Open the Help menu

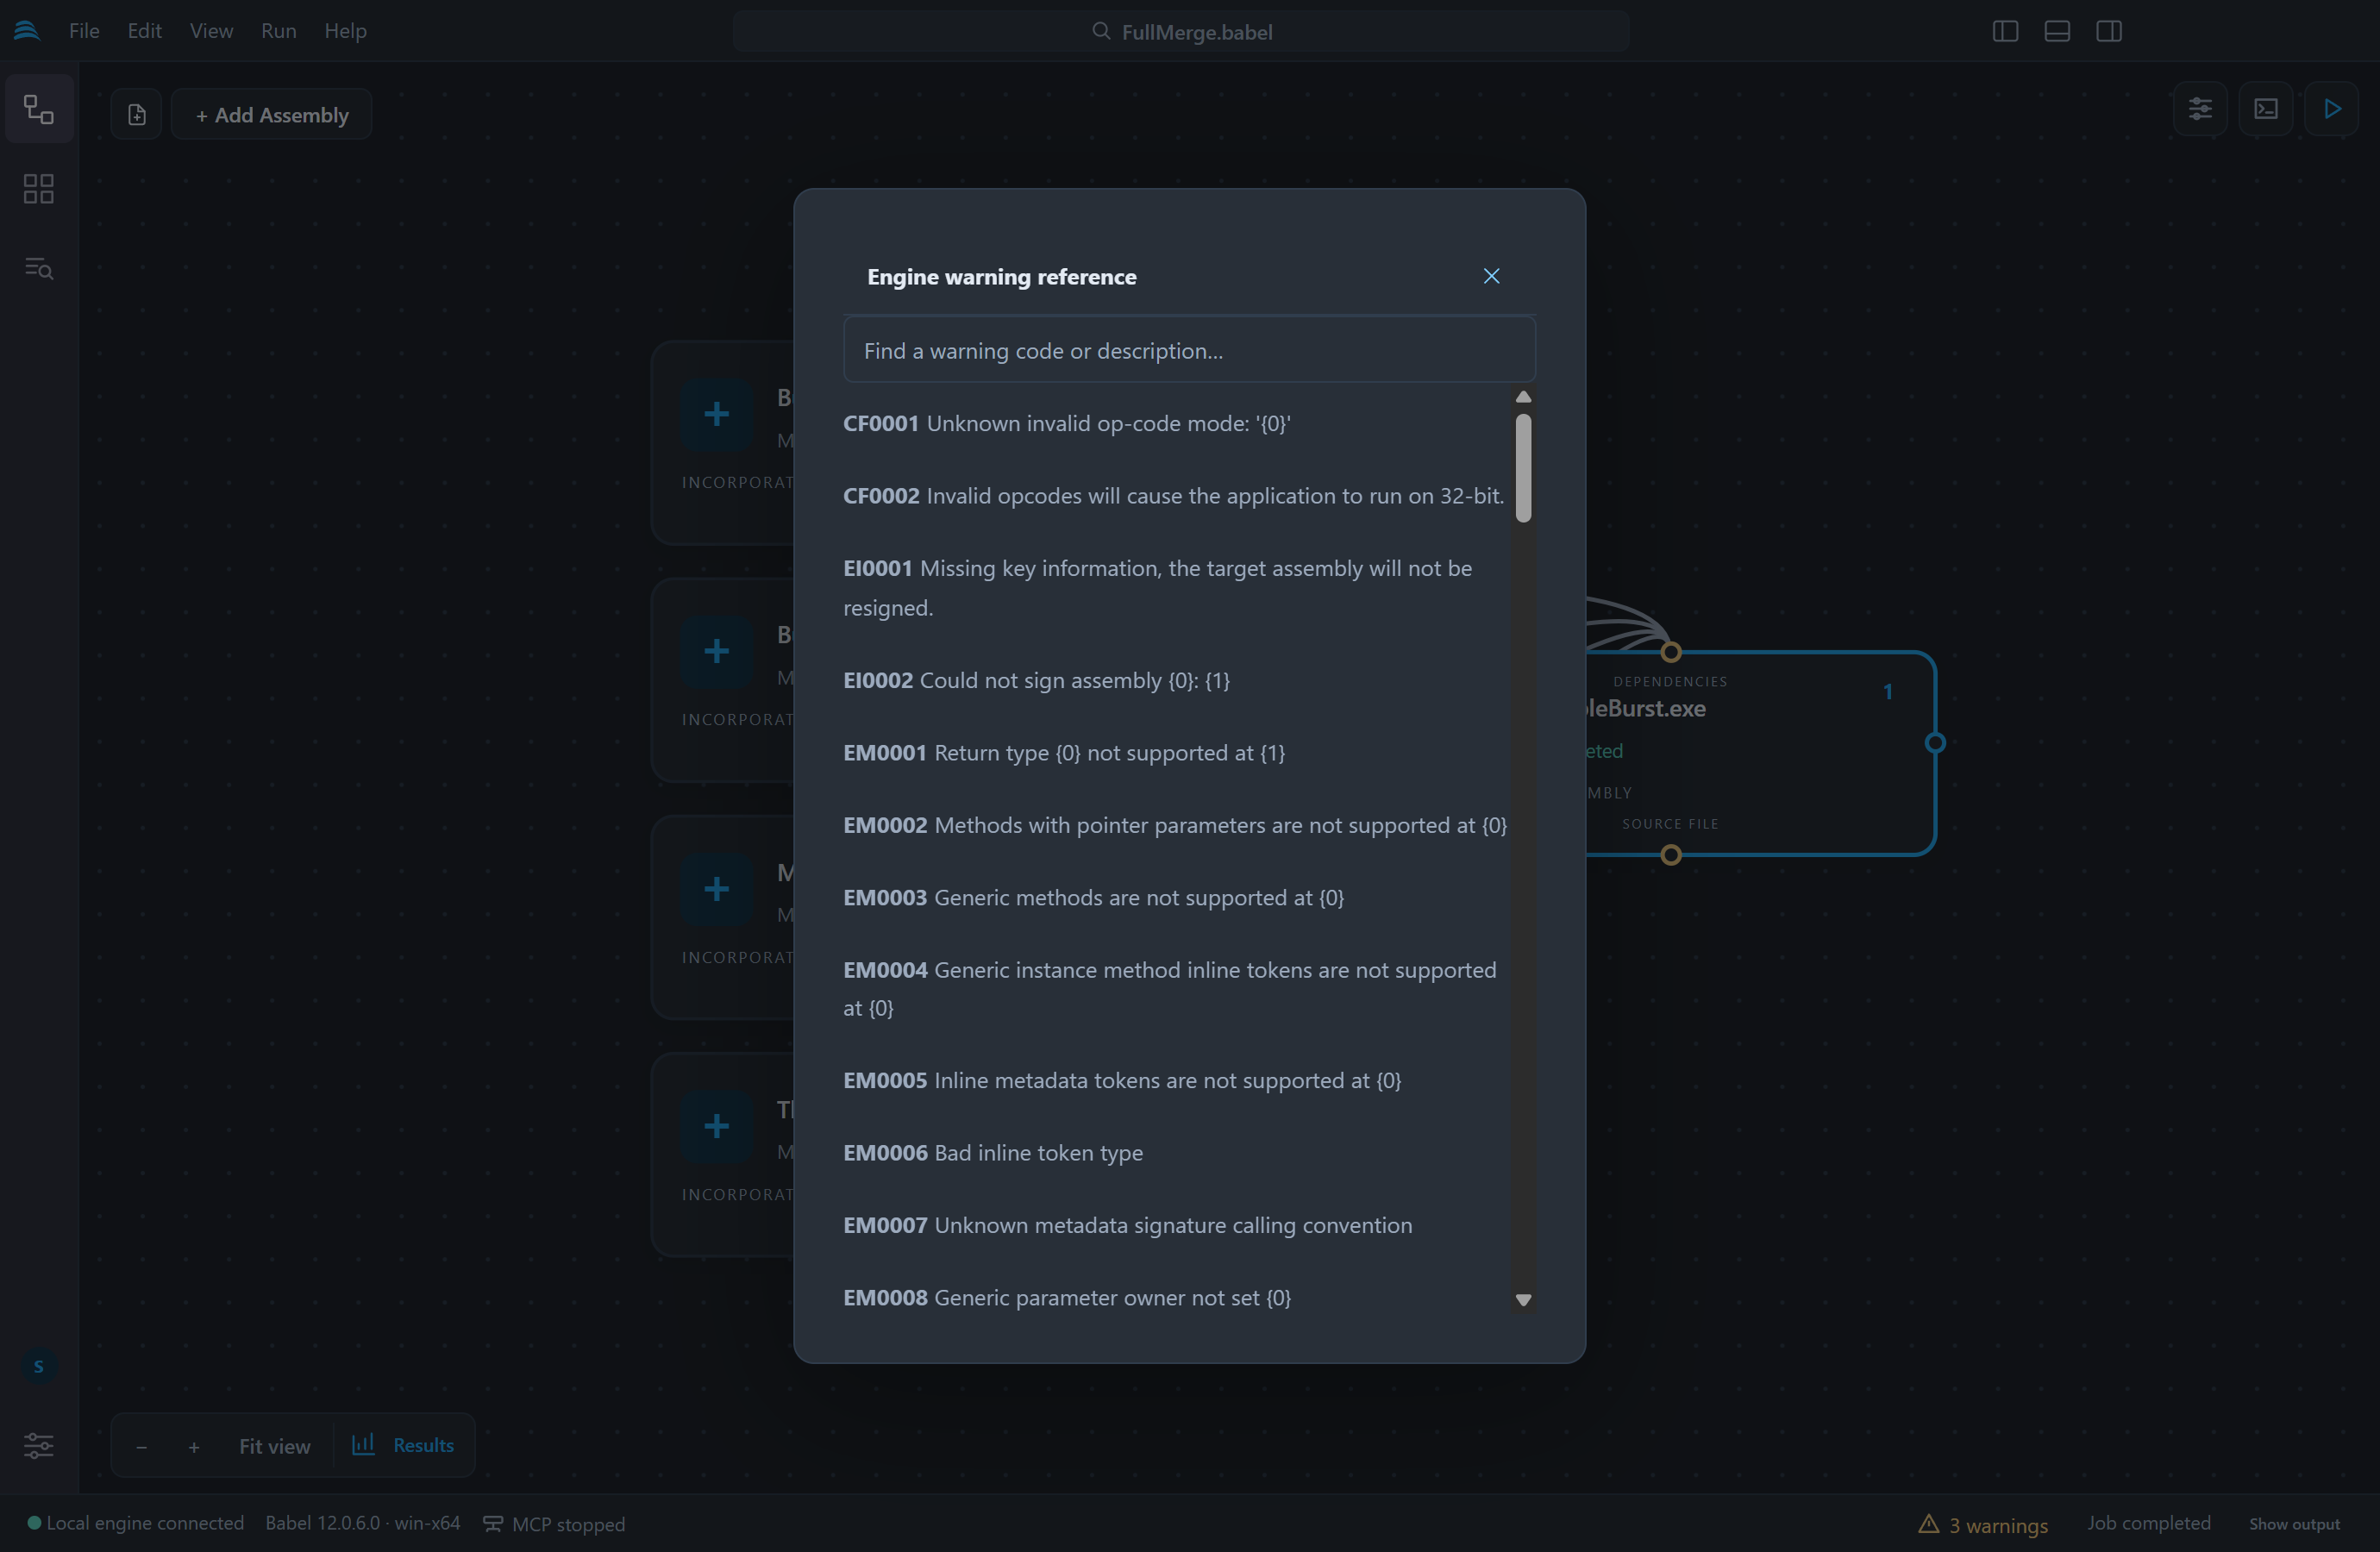(345, 31)
